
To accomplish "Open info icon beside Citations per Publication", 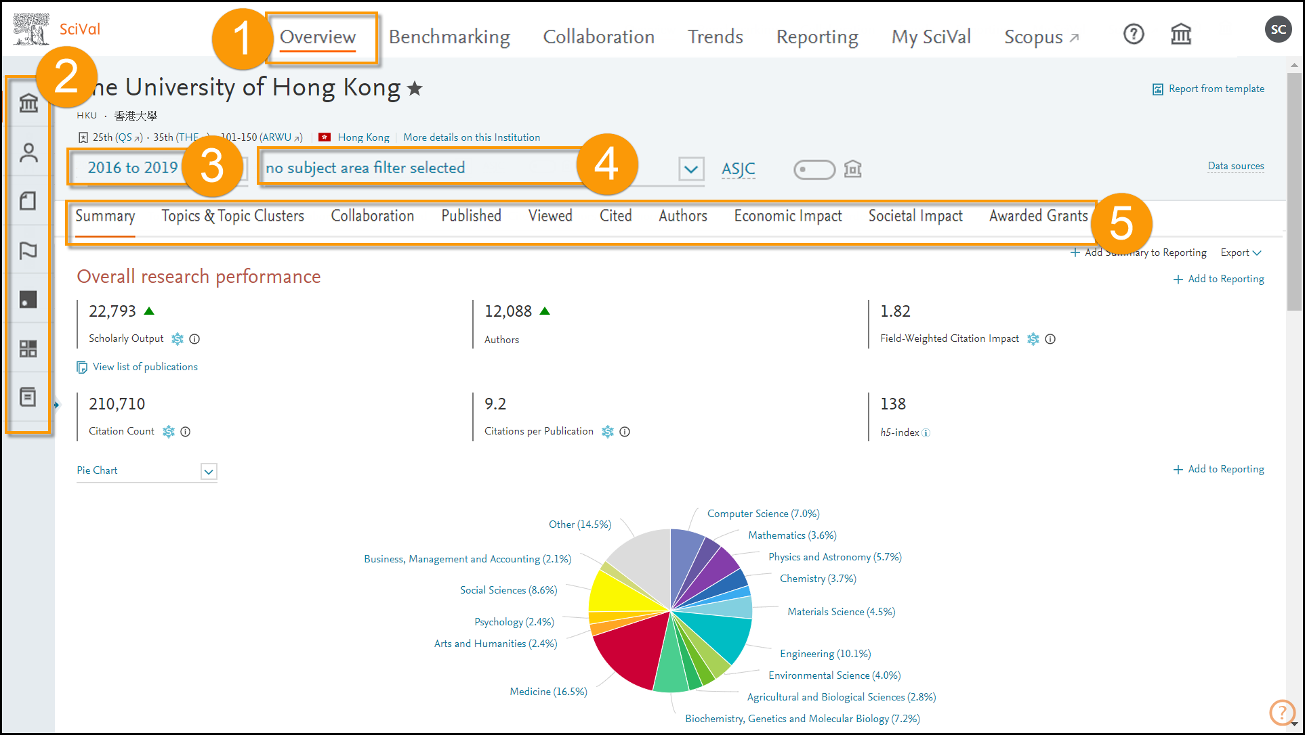I will [x=625, y=432].
